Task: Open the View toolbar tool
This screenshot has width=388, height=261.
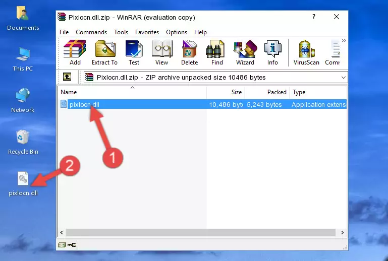Action: click(162, 52)
